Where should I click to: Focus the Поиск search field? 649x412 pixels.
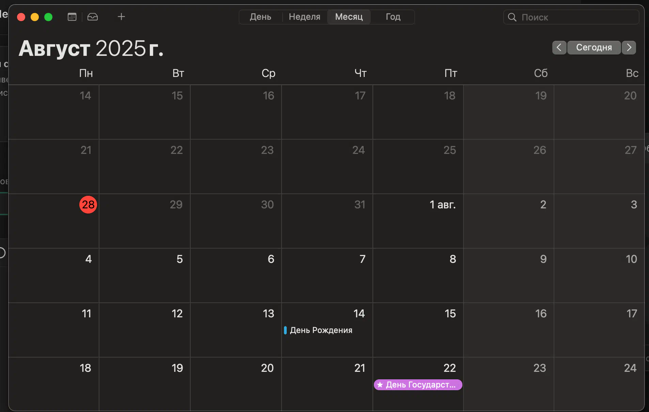(x=571, y=17)
